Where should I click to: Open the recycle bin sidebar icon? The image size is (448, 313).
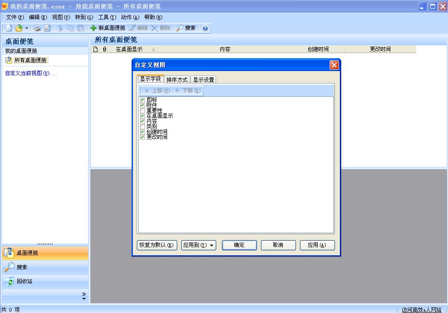[x=9, y=281]
